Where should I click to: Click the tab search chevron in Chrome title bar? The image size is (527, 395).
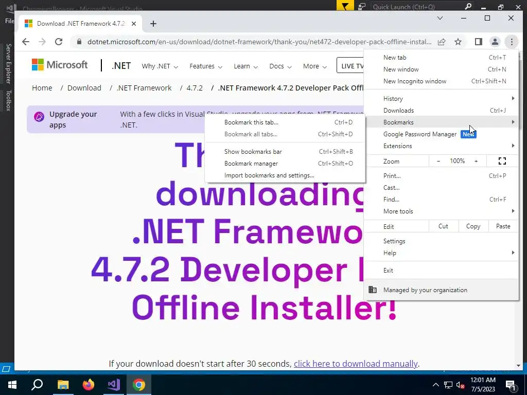point(440,18)
